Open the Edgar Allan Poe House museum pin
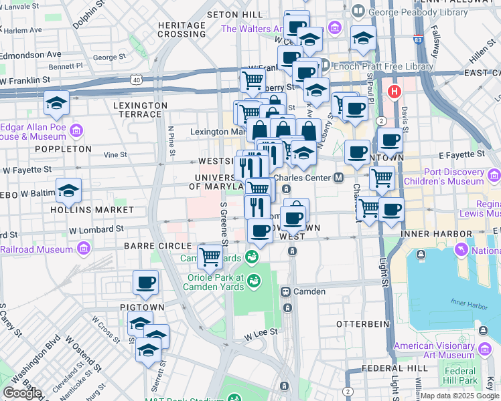Screen dimensions: 501x401 [x=76, y=131]
